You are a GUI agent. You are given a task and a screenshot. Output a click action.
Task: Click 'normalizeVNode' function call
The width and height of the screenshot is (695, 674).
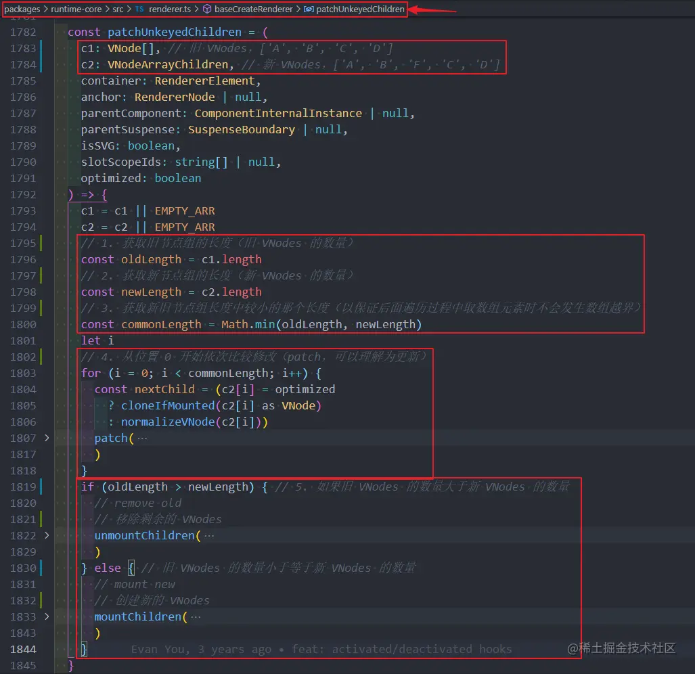tap(168, 422)
